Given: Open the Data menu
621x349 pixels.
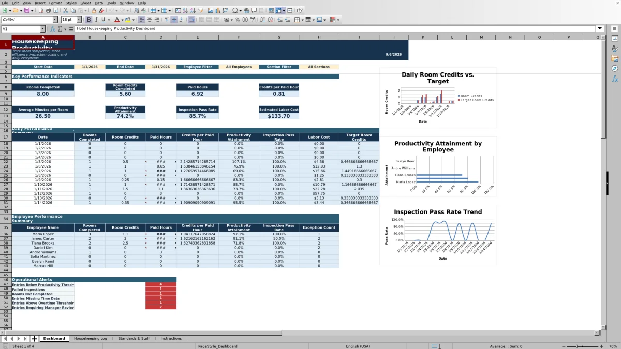Looking at the screenshot, I should pos(98,3).
